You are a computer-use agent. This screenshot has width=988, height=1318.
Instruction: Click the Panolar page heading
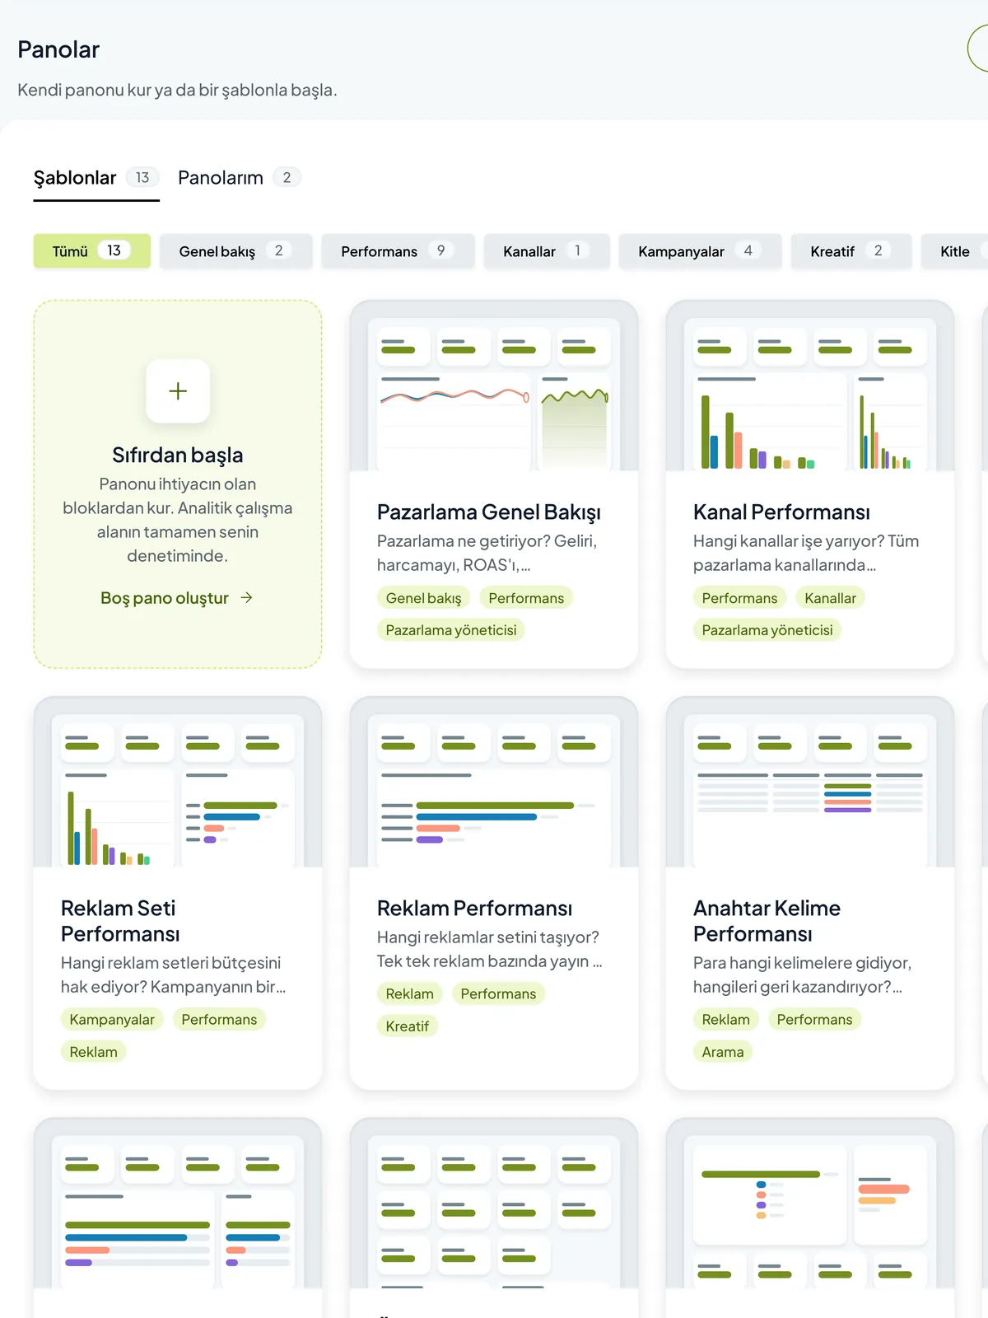click(x=58, y=49)
